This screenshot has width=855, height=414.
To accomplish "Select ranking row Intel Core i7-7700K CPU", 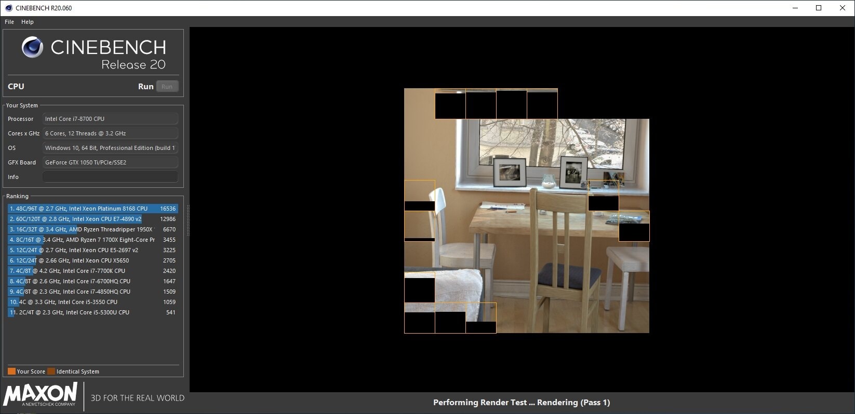I will coord(92,271).
